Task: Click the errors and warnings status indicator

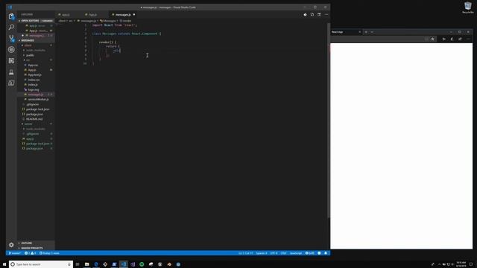Action: 30,253
